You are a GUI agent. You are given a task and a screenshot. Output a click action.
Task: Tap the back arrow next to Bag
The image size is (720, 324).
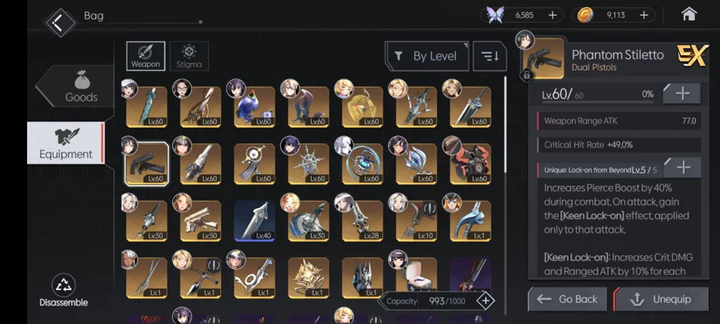(60, 22)
